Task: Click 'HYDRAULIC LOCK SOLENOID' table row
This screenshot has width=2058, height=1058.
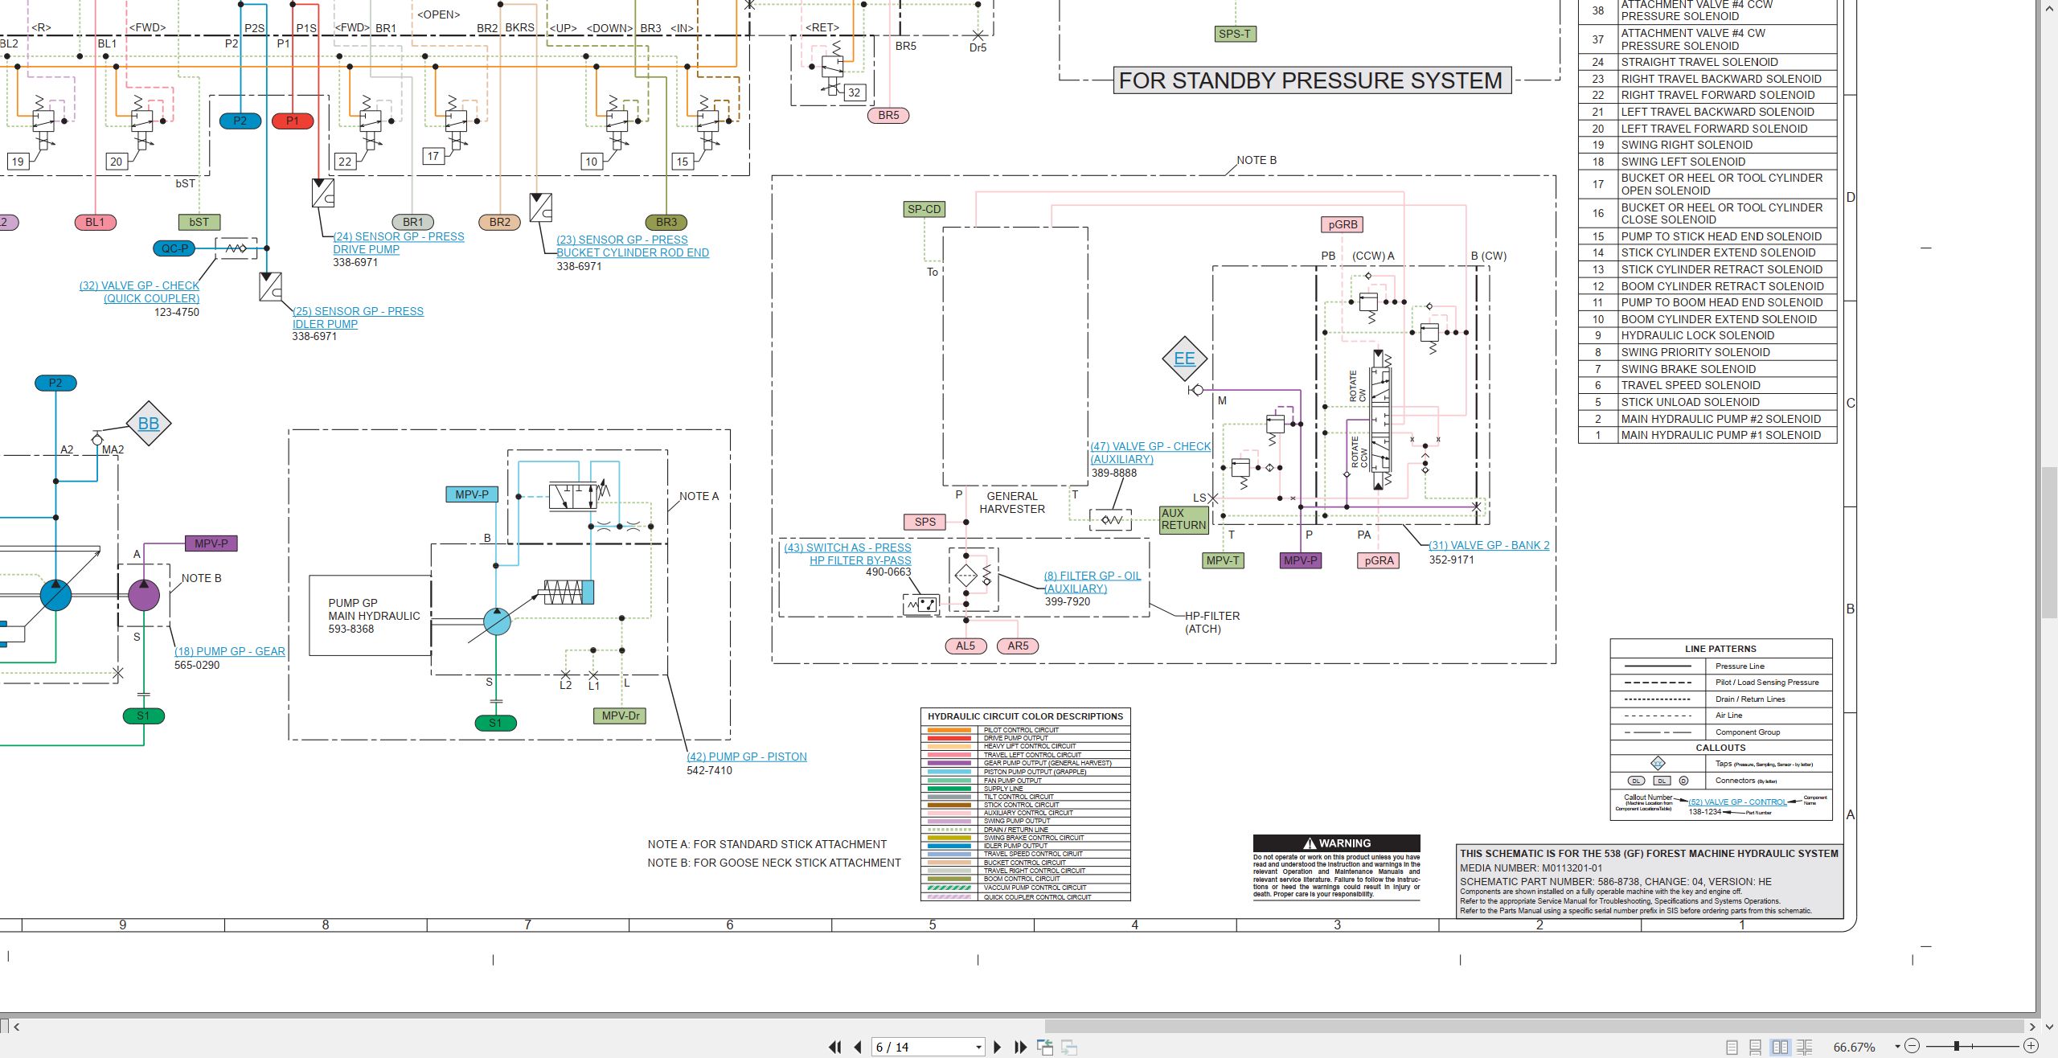Action: 1707,335
